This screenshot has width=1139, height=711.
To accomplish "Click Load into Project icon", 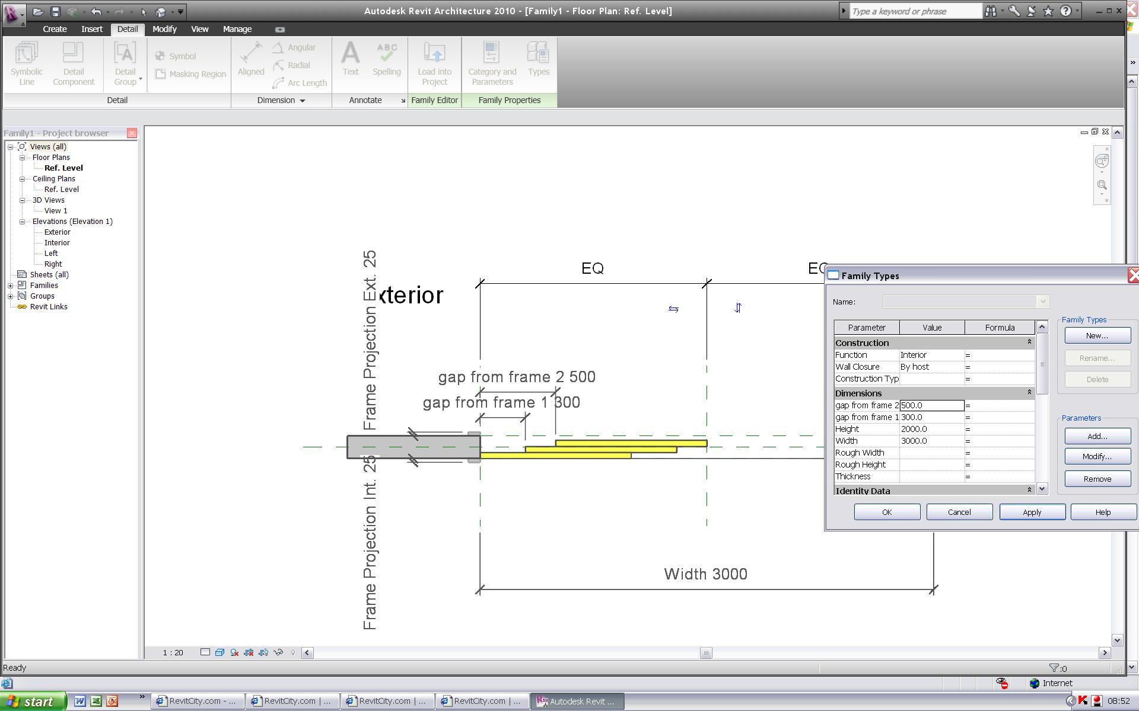I will 434,63.
